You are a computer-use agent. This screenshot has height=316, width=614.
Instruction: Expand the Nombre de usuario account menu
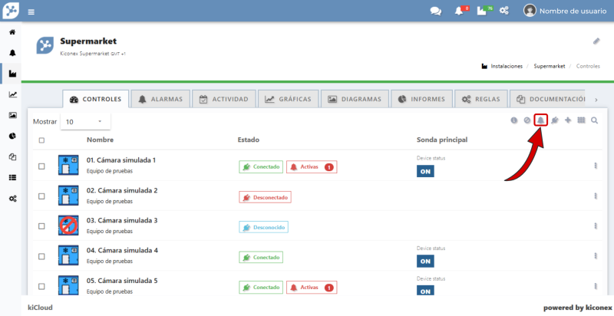point(564,11)
